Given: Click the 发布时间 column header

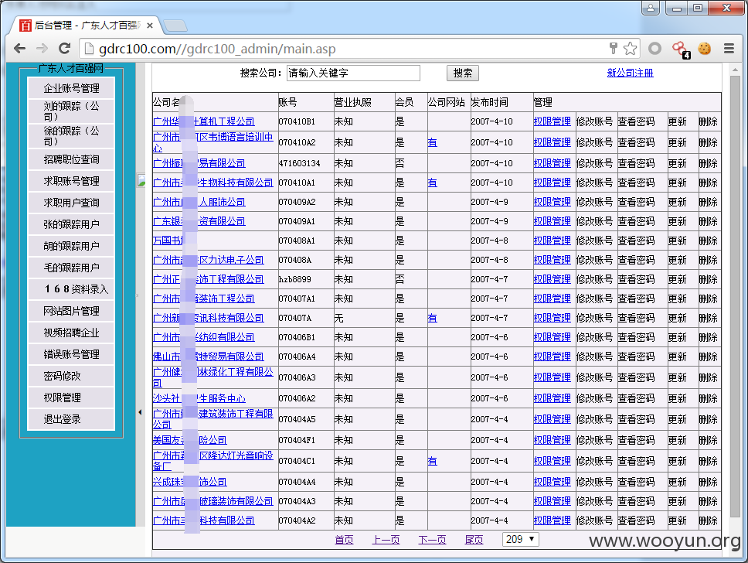Looking at the screenshot, I should tap(489, 102).
